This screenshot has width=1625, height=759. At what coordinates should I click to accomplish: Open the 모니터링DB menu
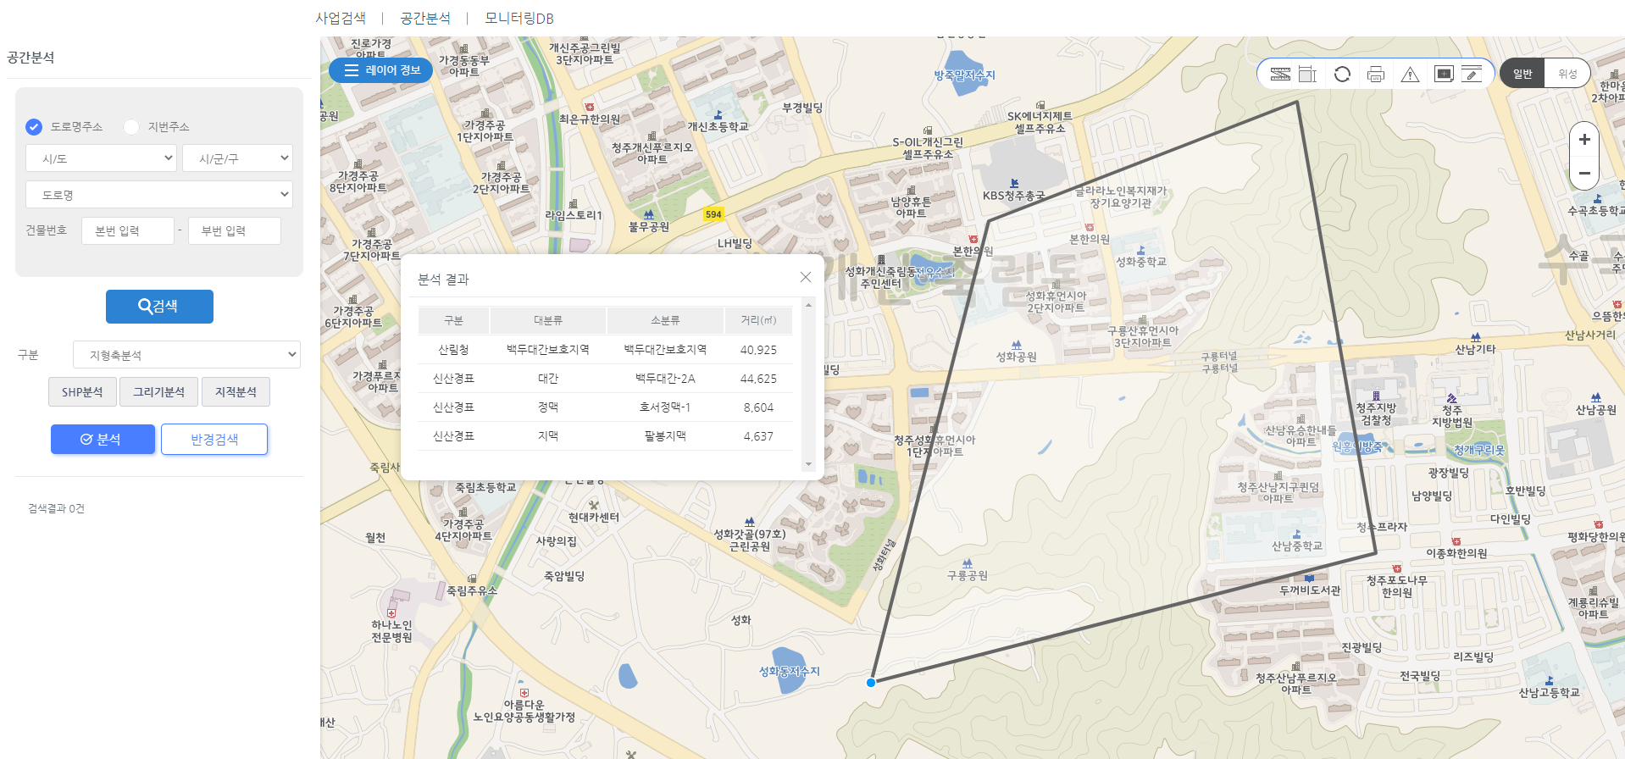[x=519, y=18]
